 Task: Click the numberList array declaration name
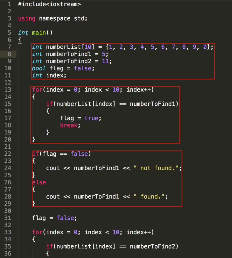point(63,47)
